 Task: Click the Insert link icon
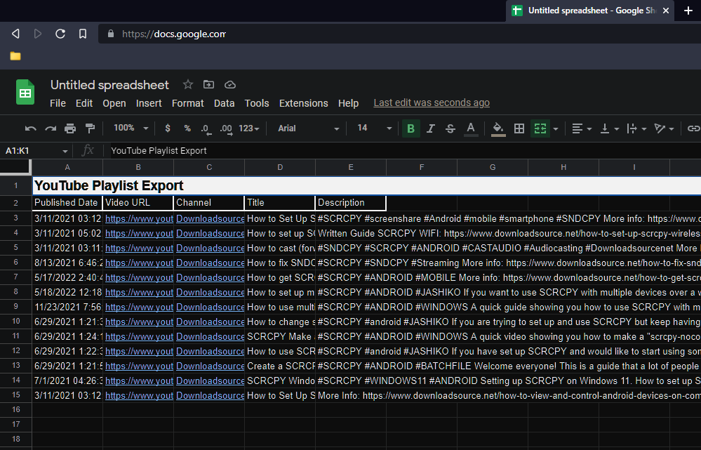[693, 129]
